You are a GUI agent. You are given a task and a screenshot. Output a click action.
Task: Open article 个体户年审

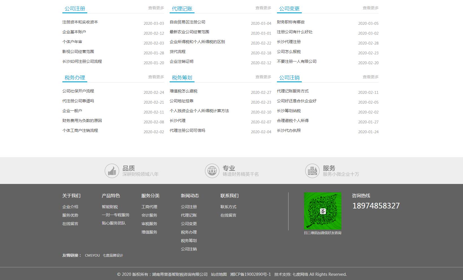coord(72,42)
